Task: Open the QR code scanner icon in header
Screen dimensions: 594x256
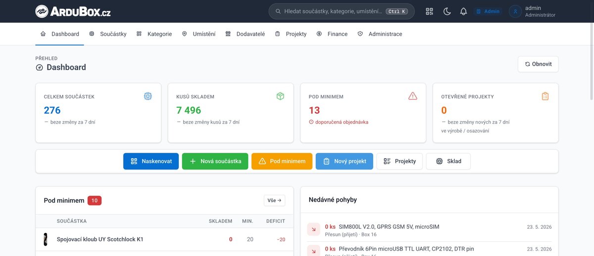Action: [429, 11]
